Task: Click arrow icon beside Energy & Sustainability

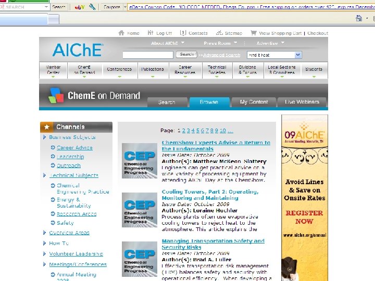Action: point(53,199)
